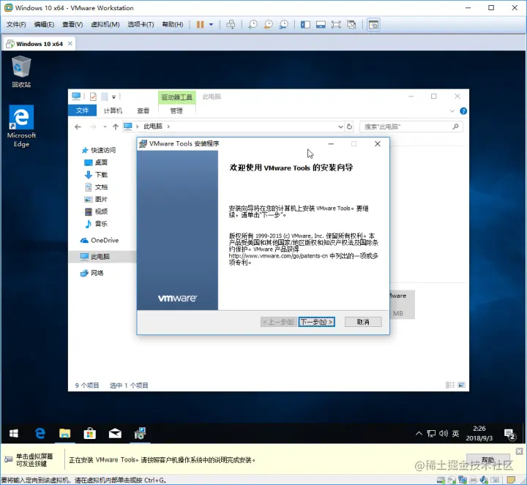Enter full screen mode icon
Screen dimensions: 527x485
click(x=336, y=25)
